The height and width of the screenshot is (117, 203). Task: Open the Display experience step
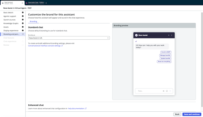click(x=11, y=30)
